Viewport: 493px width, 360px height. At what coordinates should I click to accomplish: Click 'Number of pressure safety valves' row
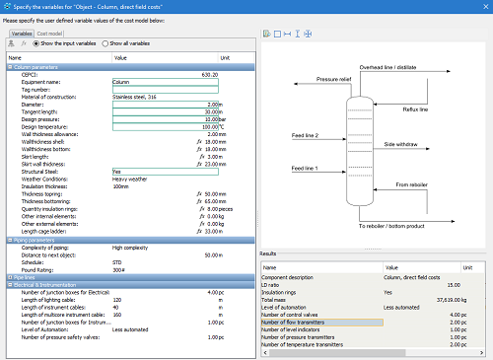[x=131, y=337]
